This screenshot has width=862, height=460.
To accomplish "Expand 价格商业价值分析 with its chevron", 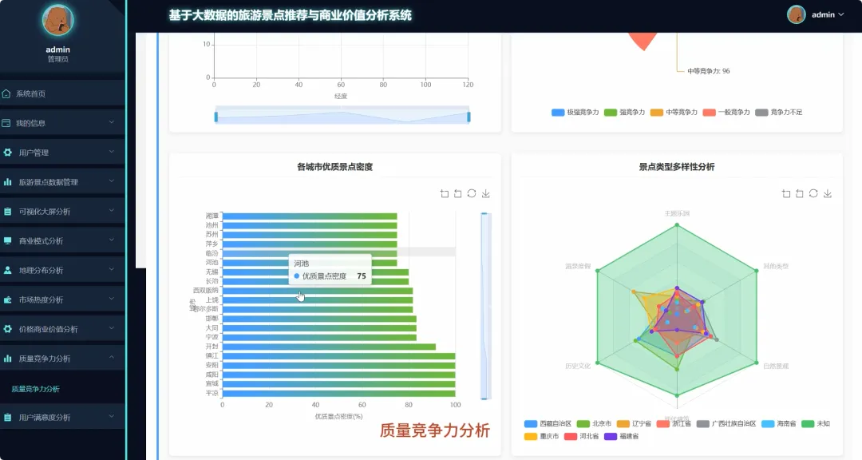I will [x=112, y=328].
